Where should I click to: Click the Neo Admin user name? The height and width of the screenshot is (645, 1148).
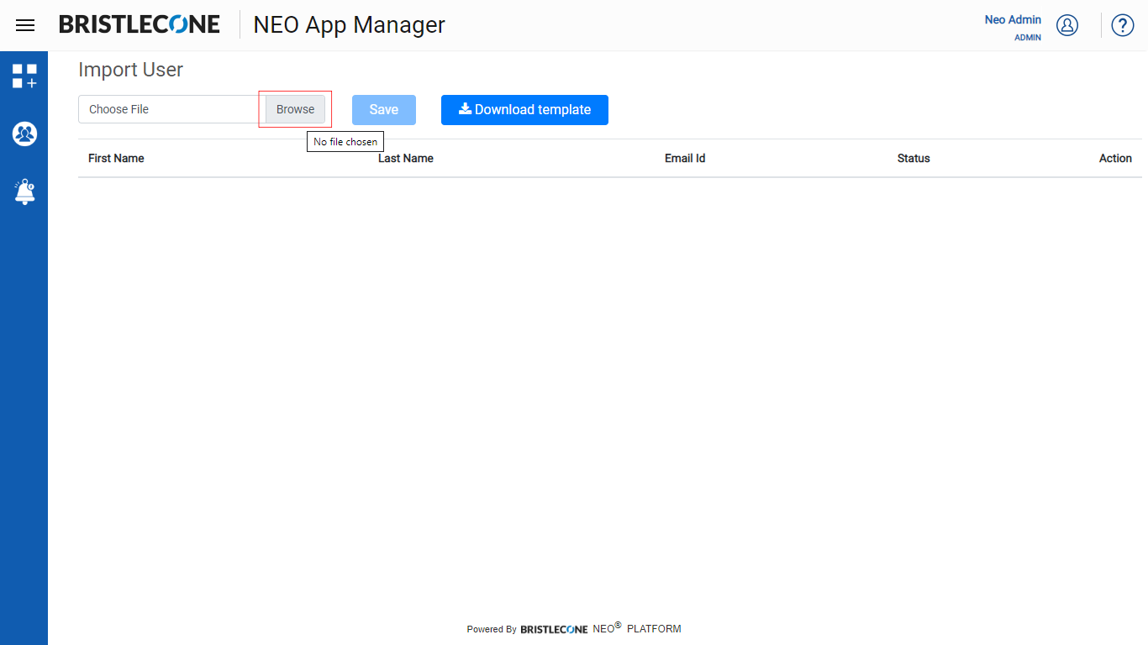[1013, 19]
